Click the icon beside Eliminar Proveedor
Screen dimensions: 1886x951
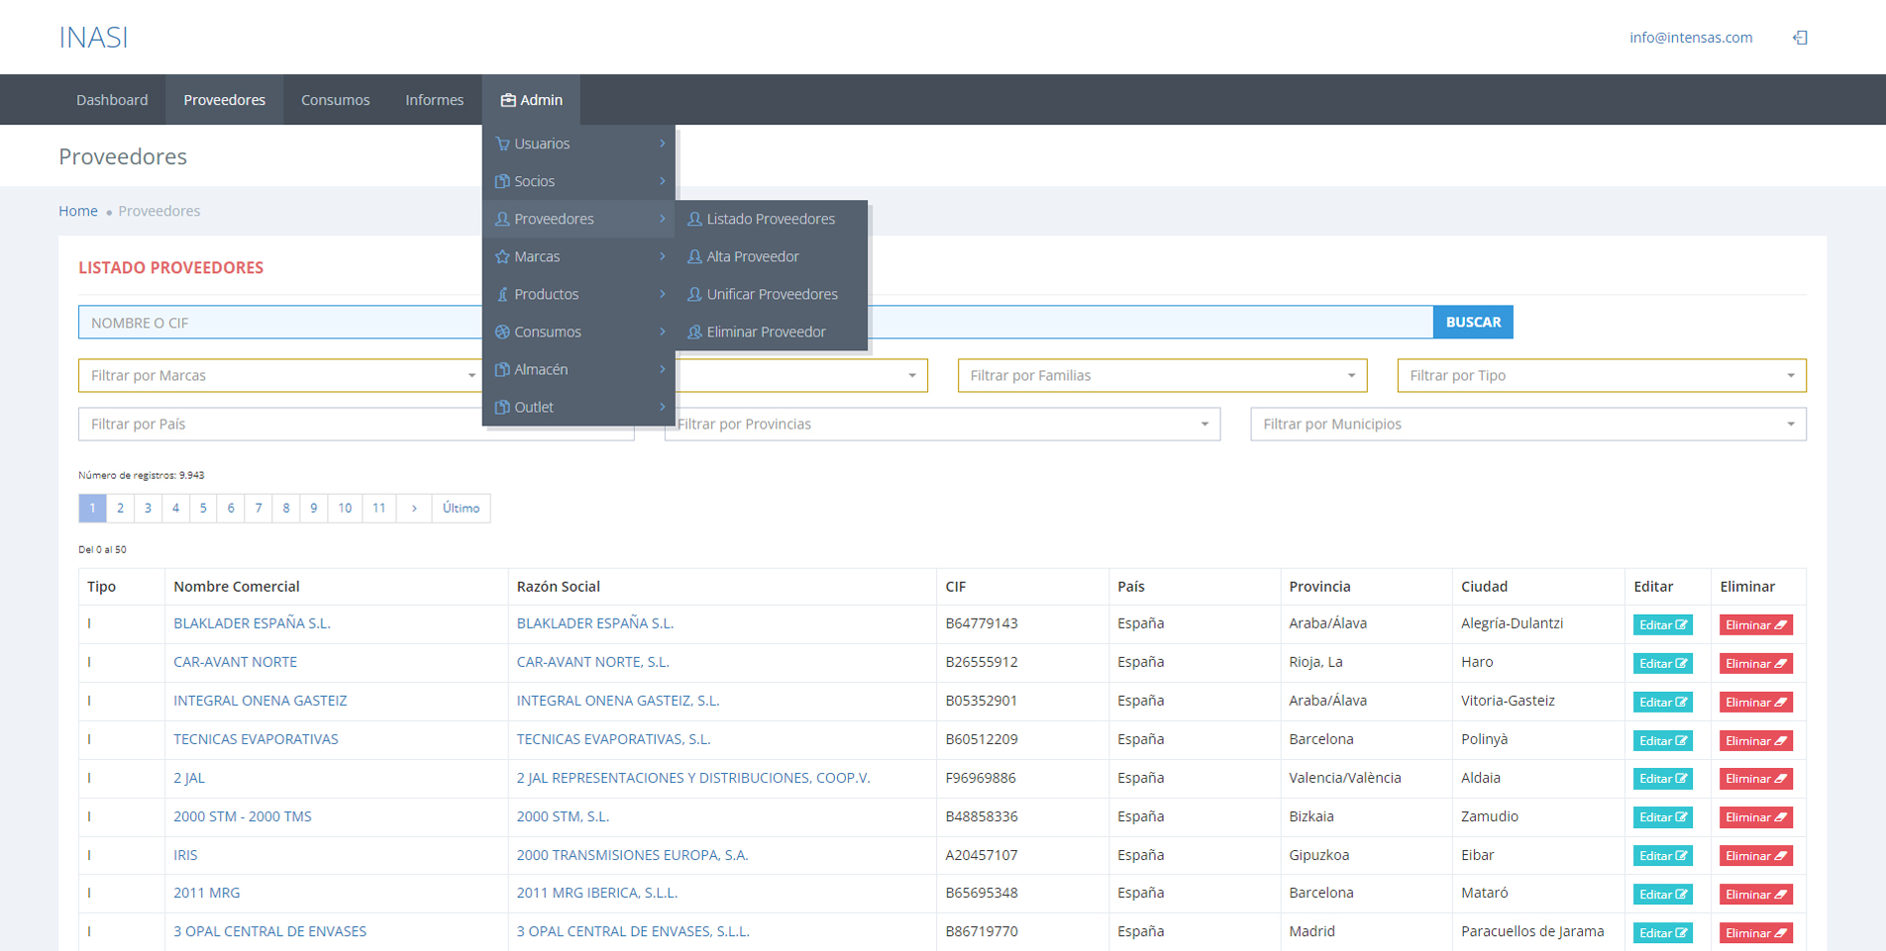pos(694,332)
